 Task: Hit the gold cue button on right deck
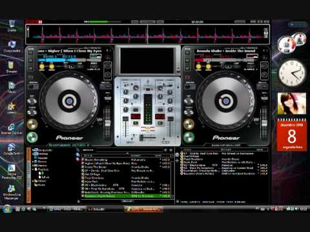tap(189, 124)
